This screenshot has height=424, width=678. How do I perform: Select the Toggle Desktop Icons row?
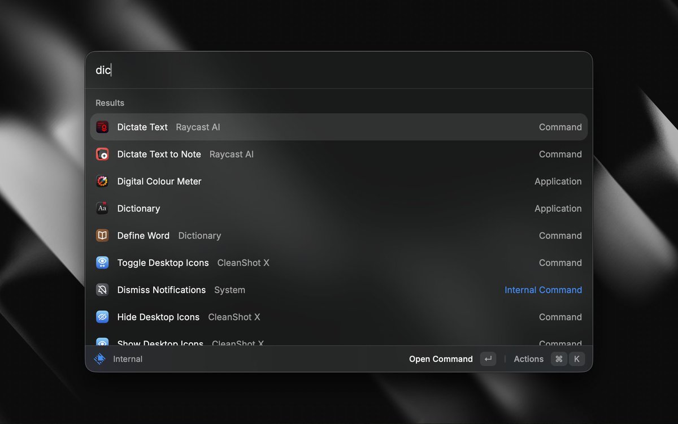pyautogui.click(x=339, y=263)
